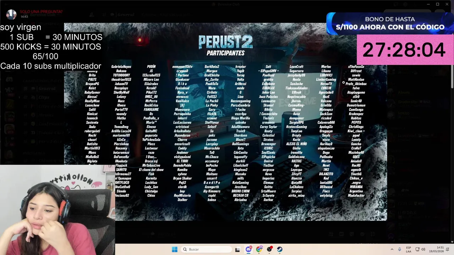Click the name airita_miau
This screenshot has height=255, width=454.
click(297, 195)
